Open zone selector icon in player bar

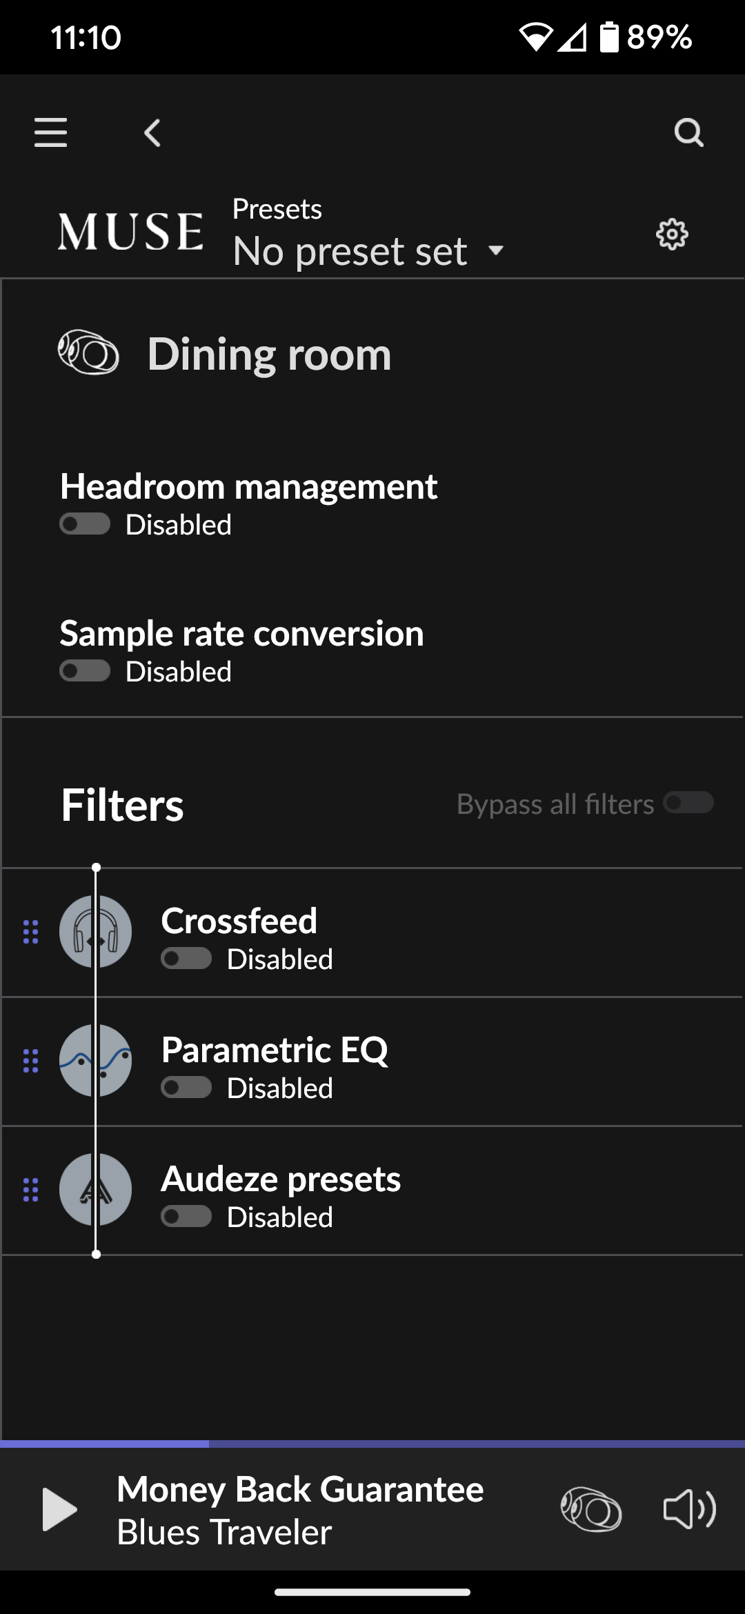(x=591, y=1509)
